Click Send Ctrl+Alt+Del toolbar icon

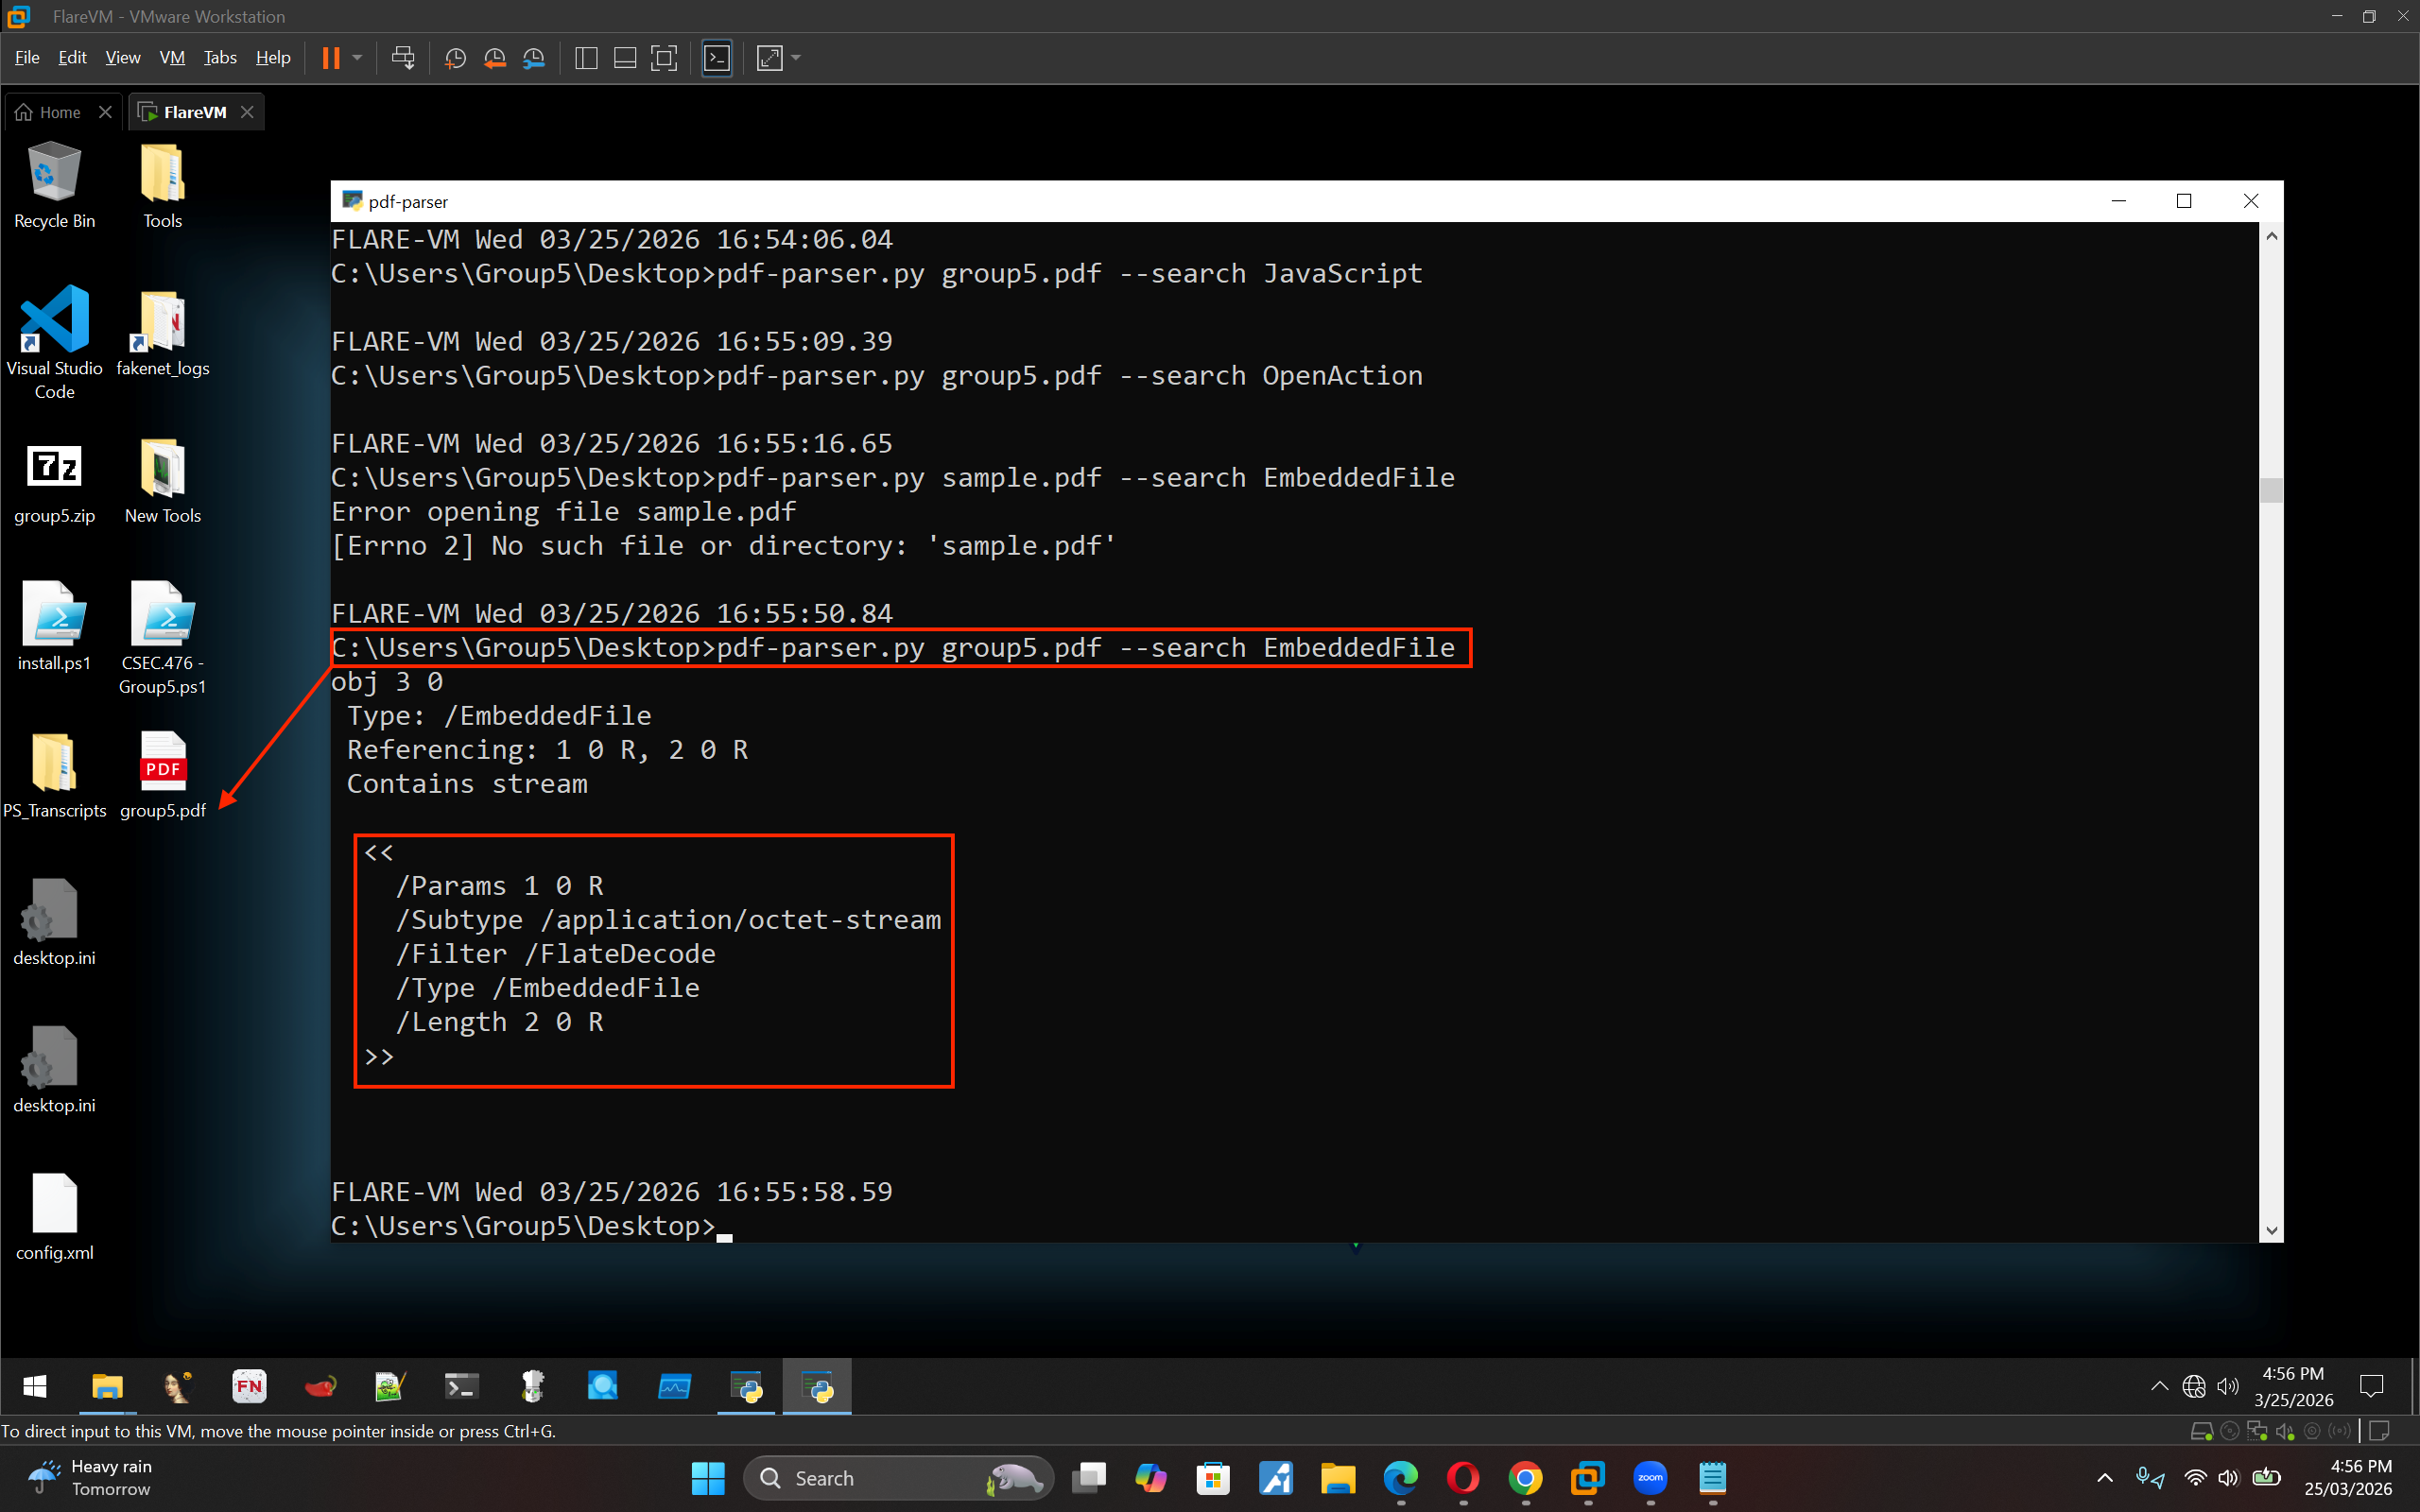tap(403, 58)
